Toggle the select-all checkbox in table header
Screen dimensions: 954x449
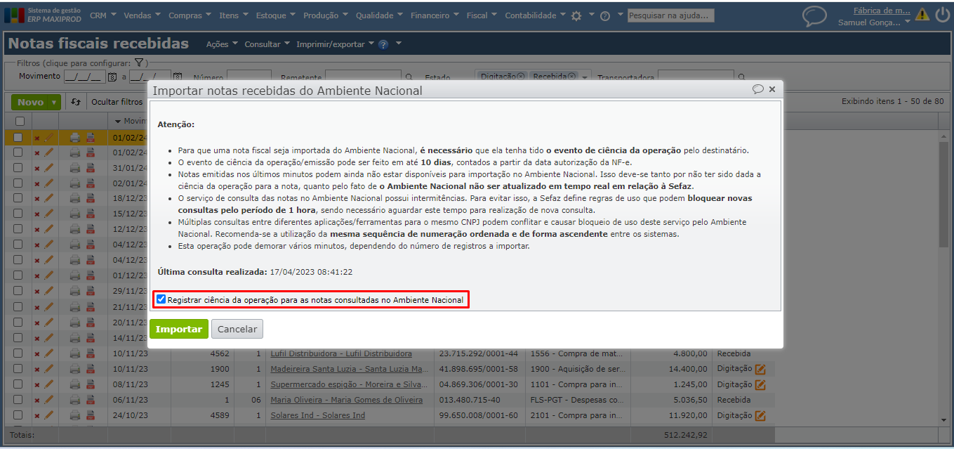tap(20, 122)
